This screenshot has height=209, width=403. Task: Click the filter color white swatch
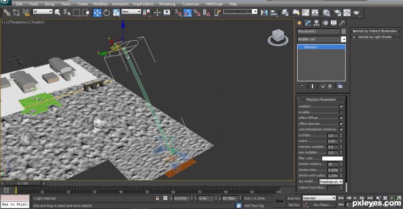click(333, 158)
